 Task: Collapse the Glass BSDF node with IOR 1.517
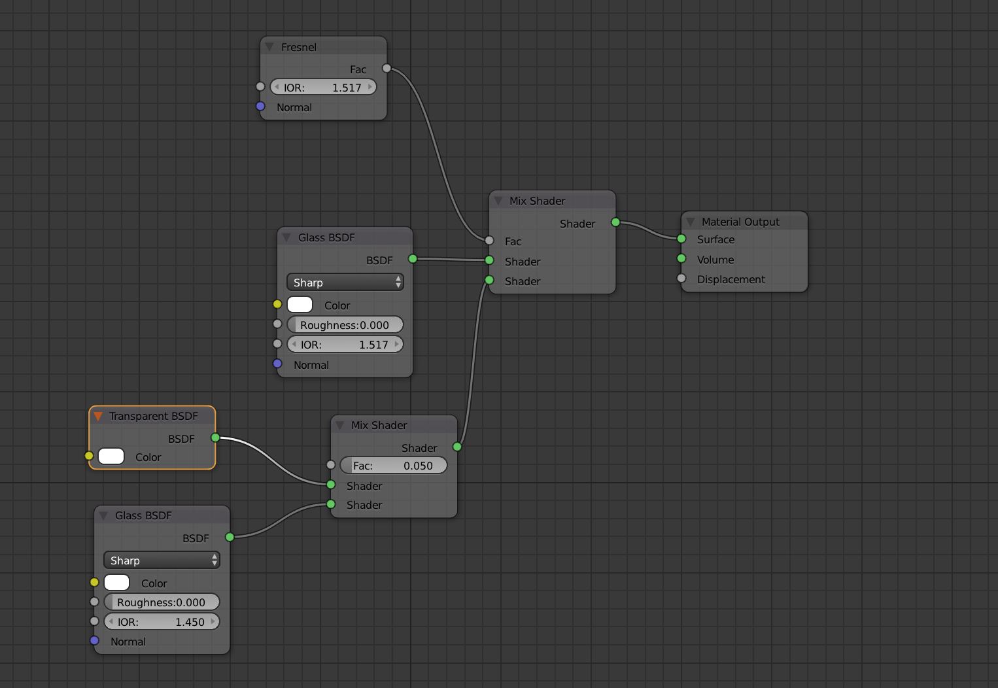click(x=286, y=237)
